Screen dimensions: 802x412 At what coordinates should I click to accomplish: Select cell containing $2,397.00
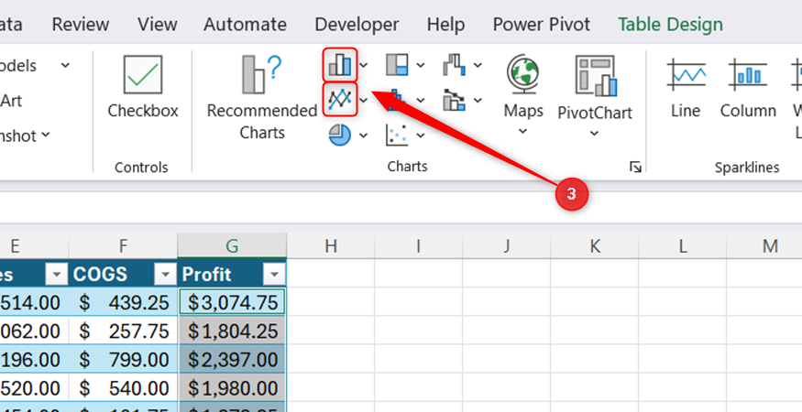(232, 360)
